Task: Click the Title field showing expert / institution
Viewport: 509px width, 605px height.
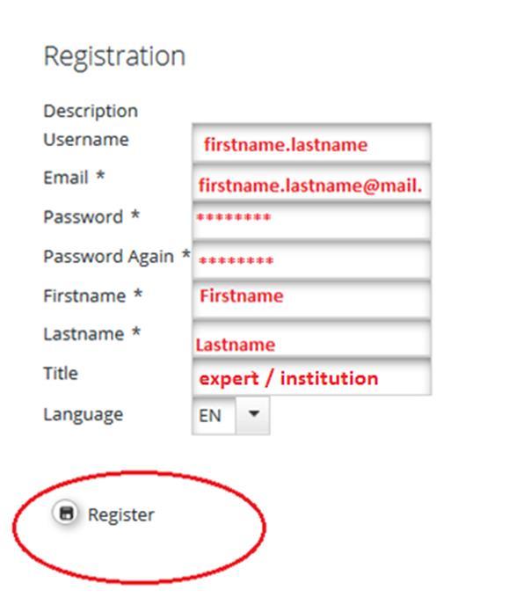Action: click(311, 376)
